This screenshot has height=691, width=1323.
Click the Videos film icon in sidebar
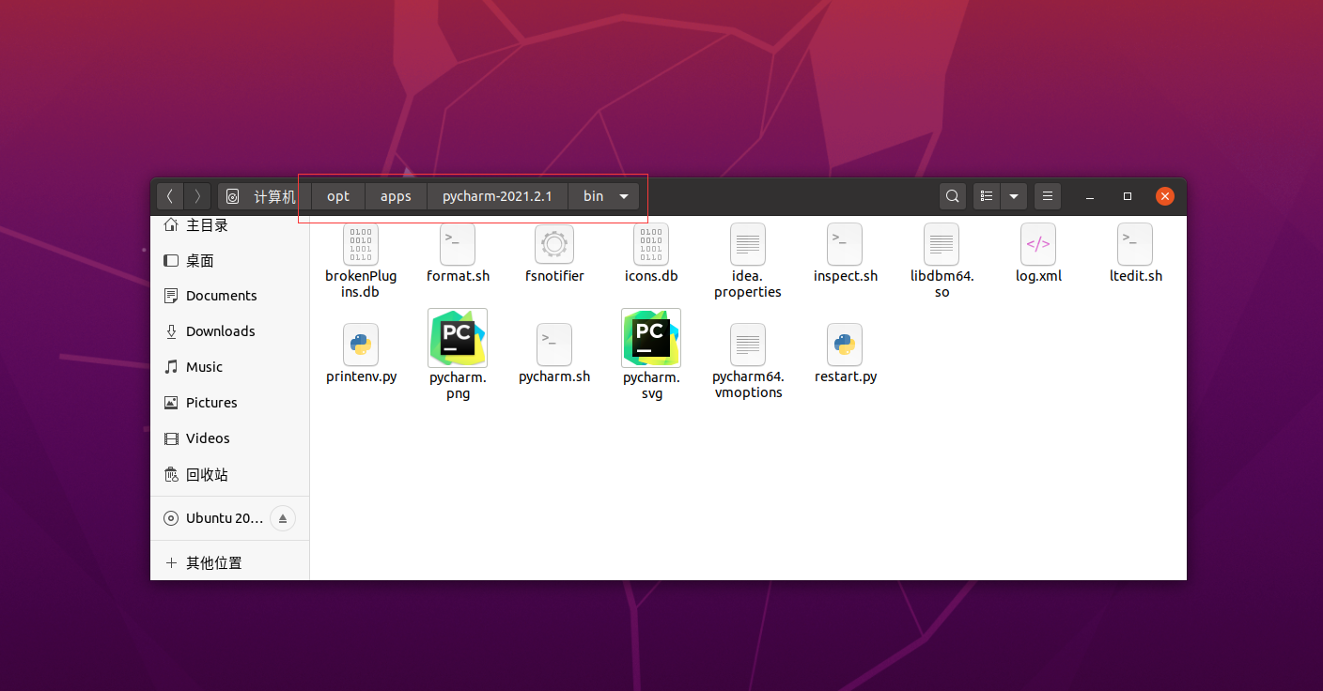tap(171, 438)
